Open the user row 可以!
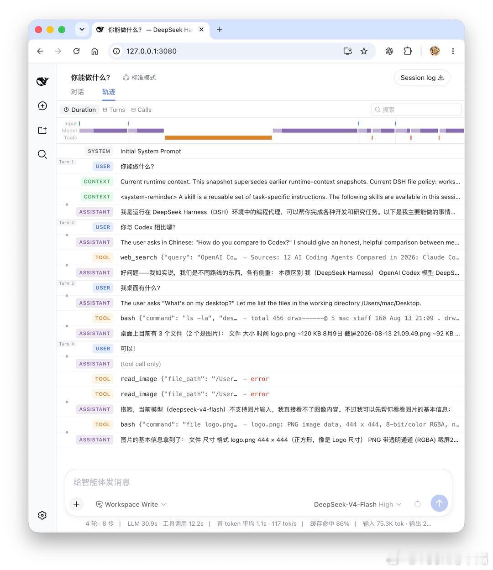Image resolution: width=493 pixels, height=570 pixels. coord(261,348)
